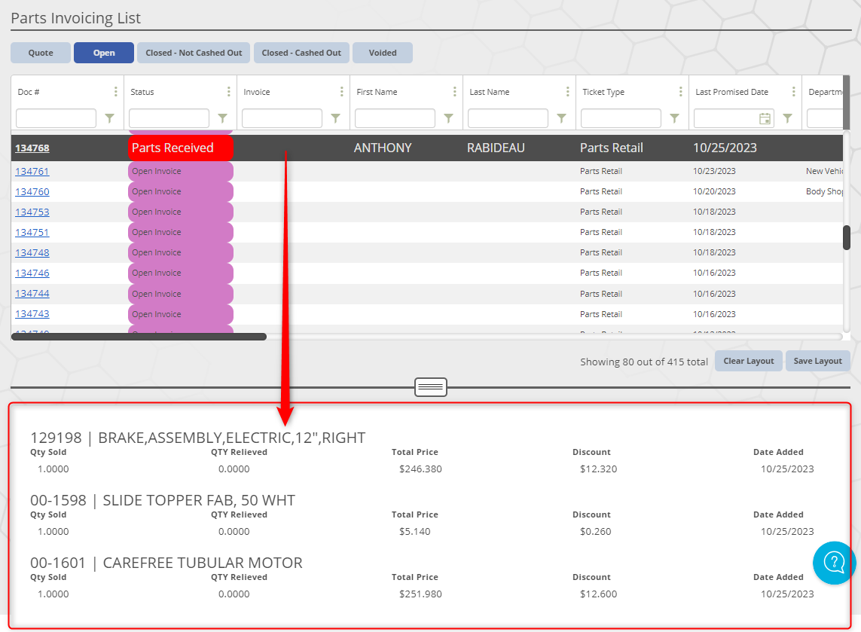Open document link 134748

[32, 252]
